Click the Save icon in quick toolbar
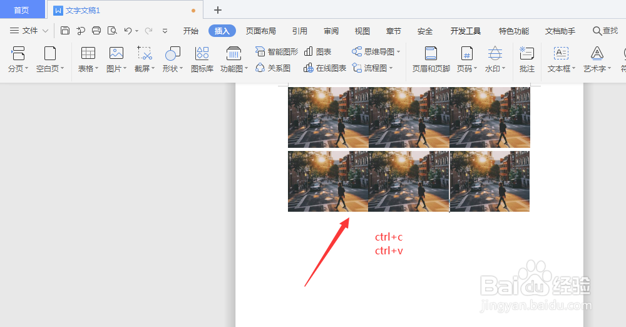 click(65, 31)
